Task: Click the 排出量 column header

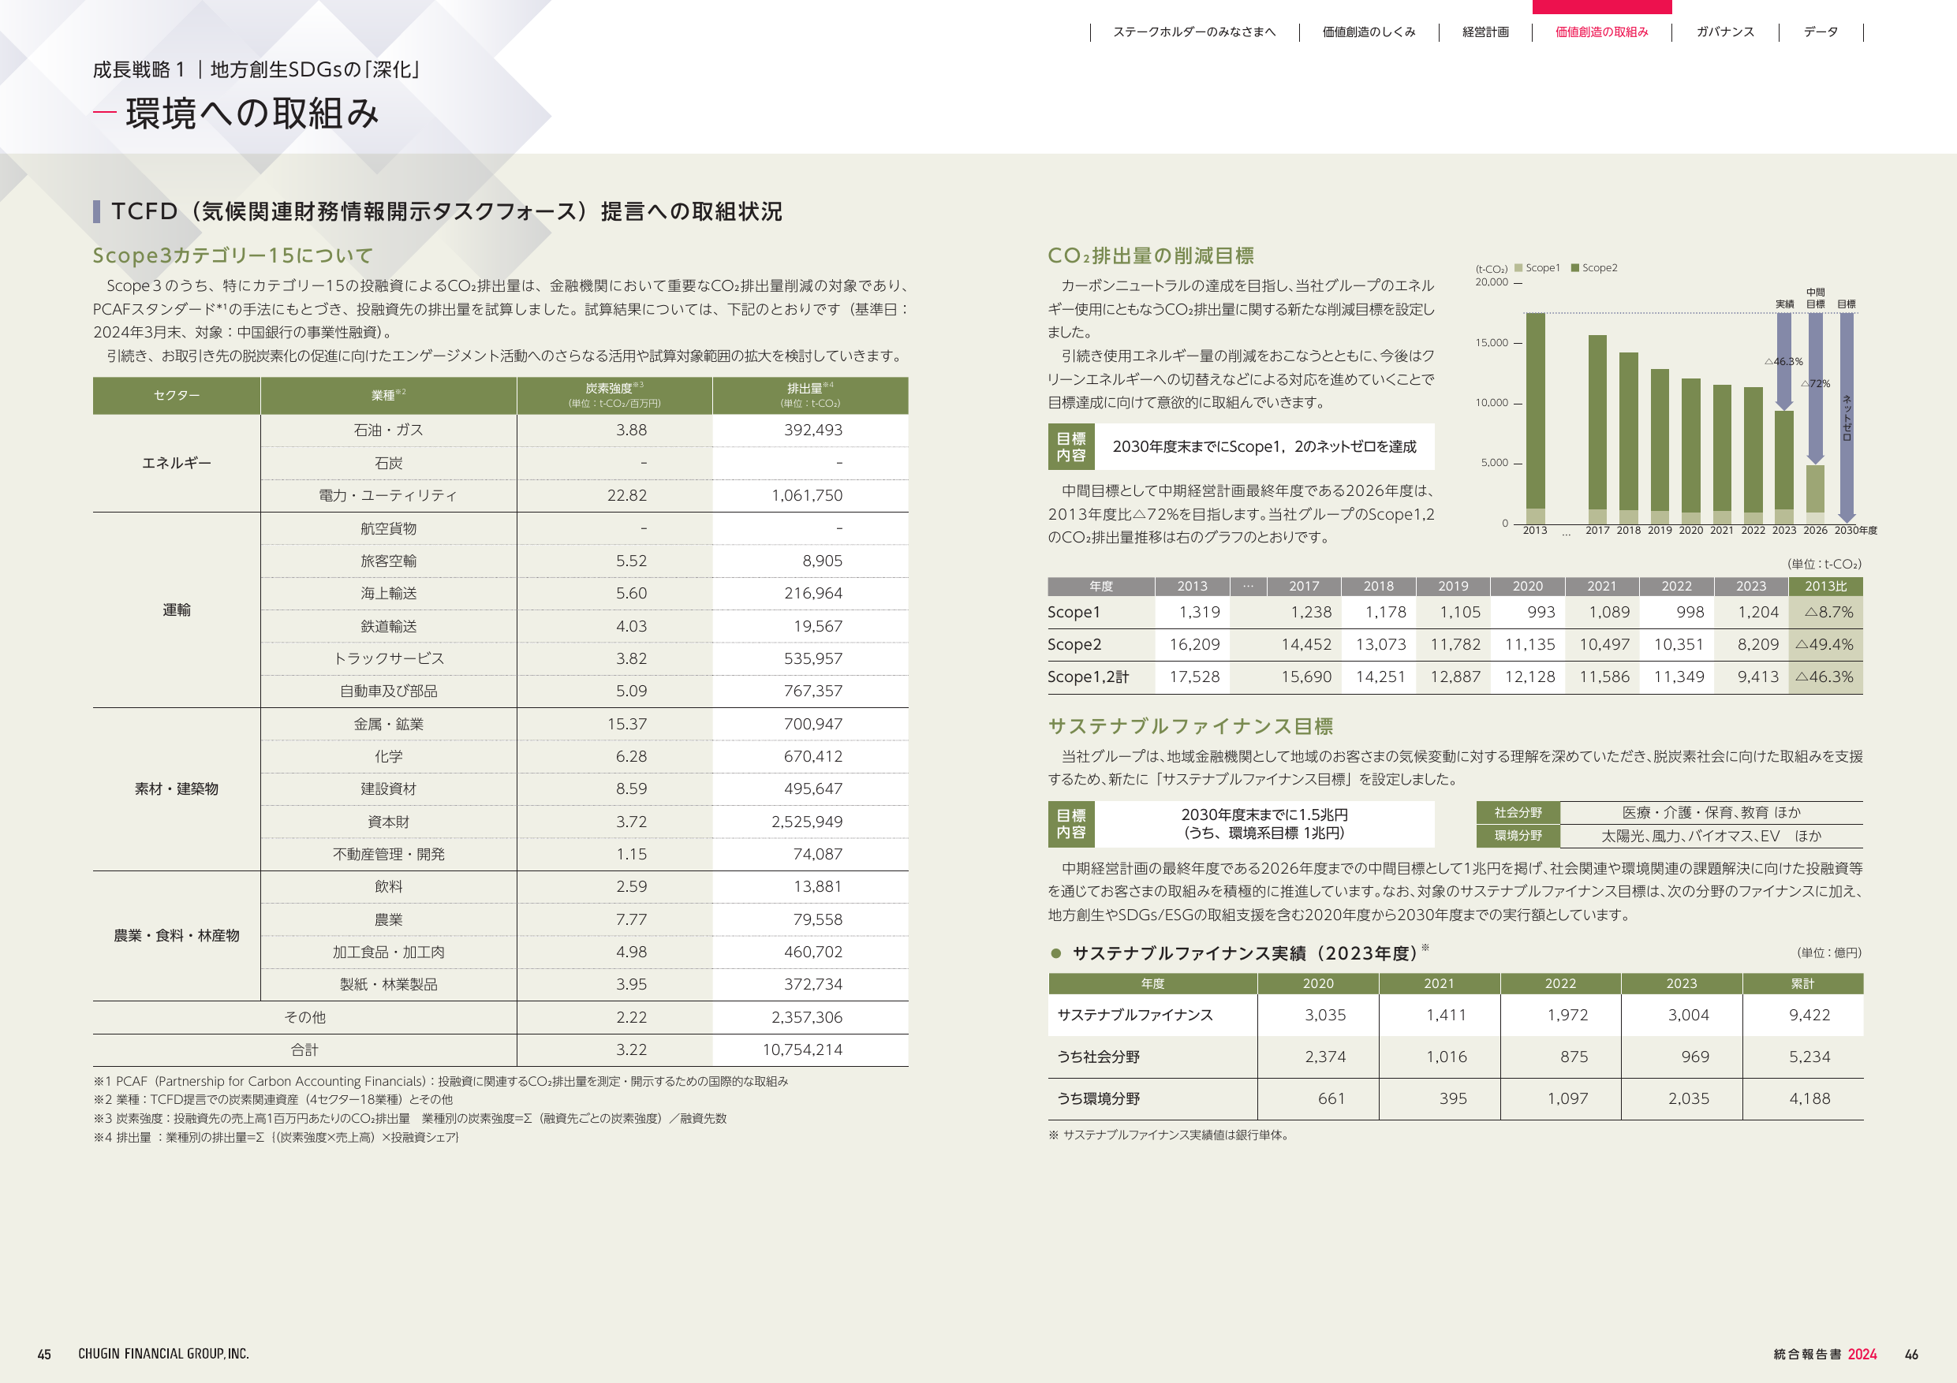Action: [811, 395]
